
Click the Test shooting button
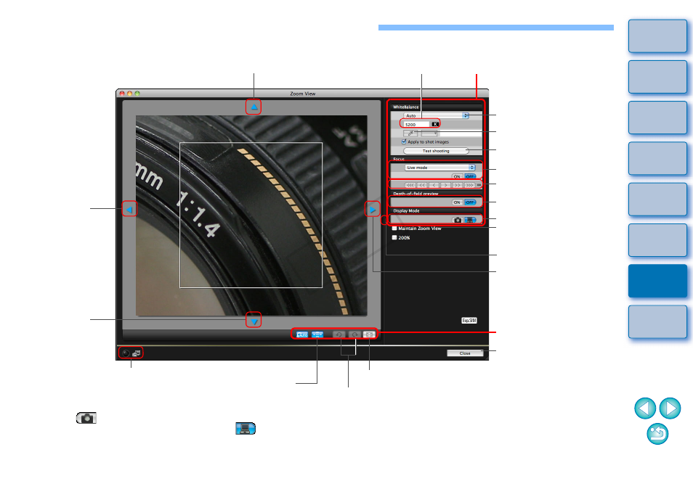coord(436,151)
